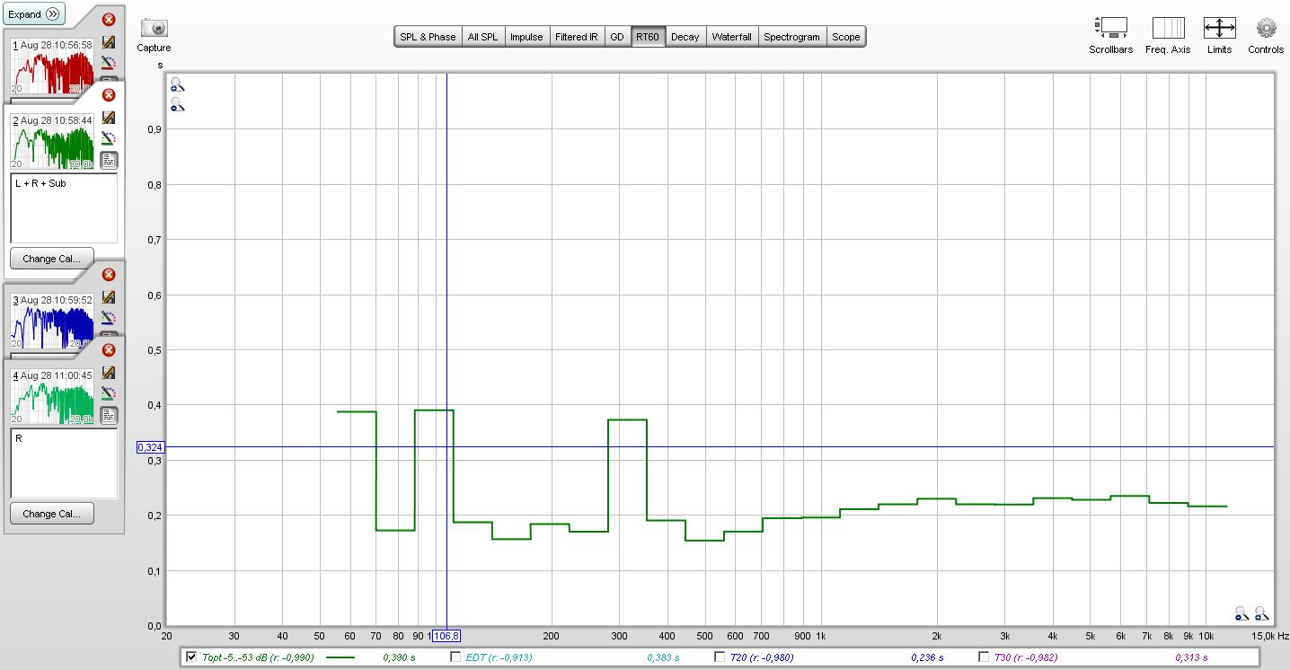Enable the T30 trace checkbox
Viewport: 1290px width, 670px height.
(x=984, y=657)
